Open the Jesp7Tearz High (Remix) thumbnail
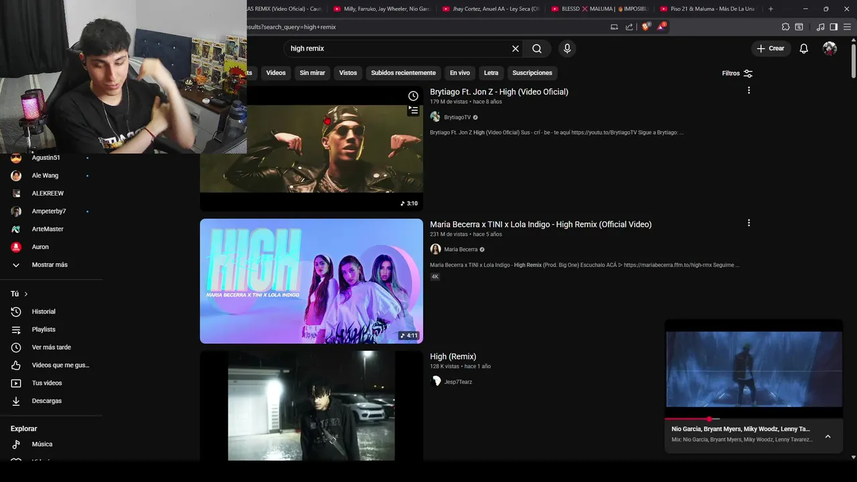The image size is (857, 482). coord(311,406)
